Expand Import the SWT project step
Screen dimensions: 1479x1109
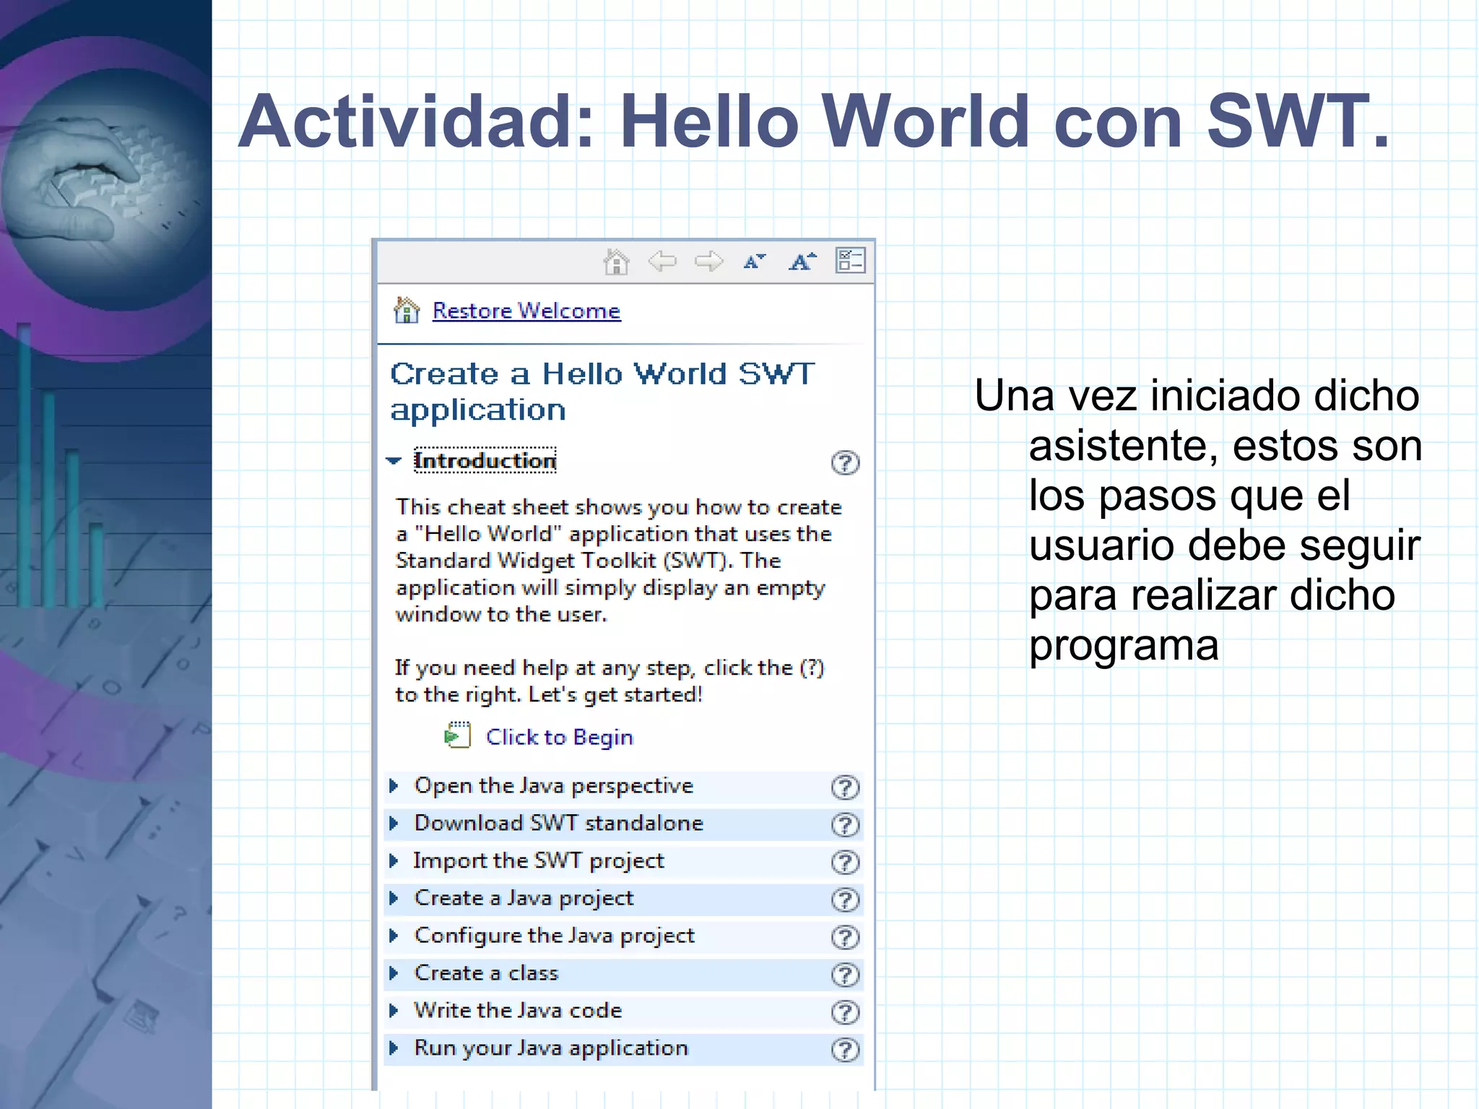tap(394, 861)
